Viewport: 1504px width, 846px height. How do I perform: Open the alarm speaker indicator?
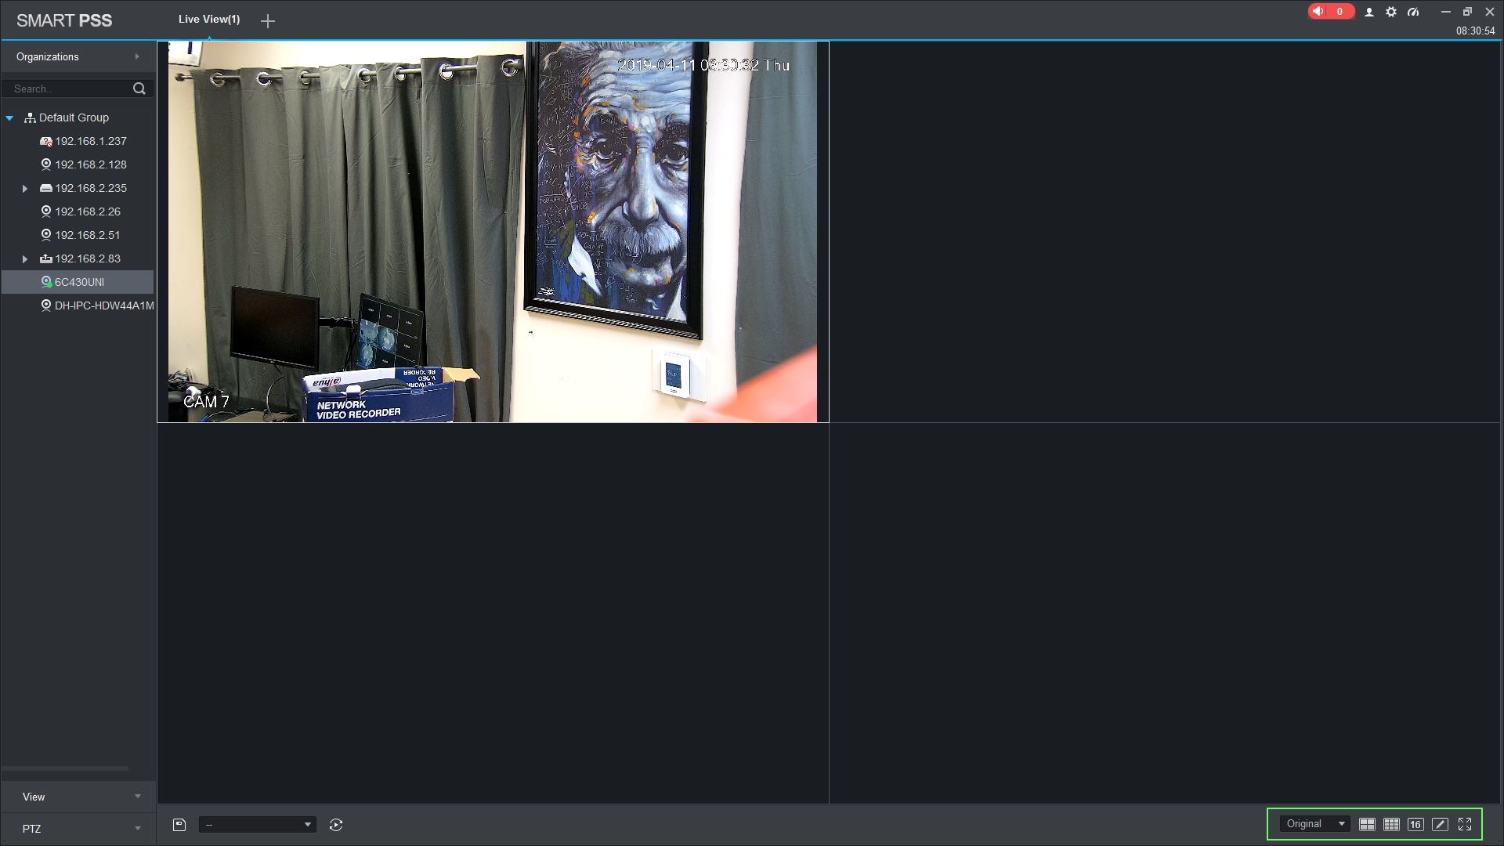(1329, 12)
